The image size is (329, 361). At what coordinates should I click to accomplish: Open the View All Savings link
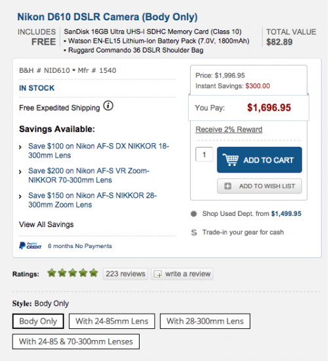(47, 224)
